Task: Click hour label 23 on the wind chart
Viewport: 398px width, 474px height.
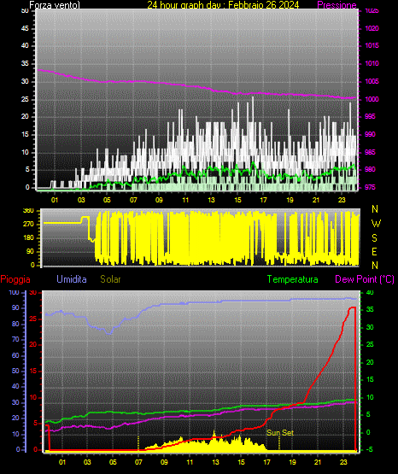Action: (x=342, y=200)
